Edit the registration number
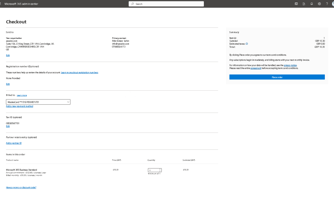 tap(8, 84)
